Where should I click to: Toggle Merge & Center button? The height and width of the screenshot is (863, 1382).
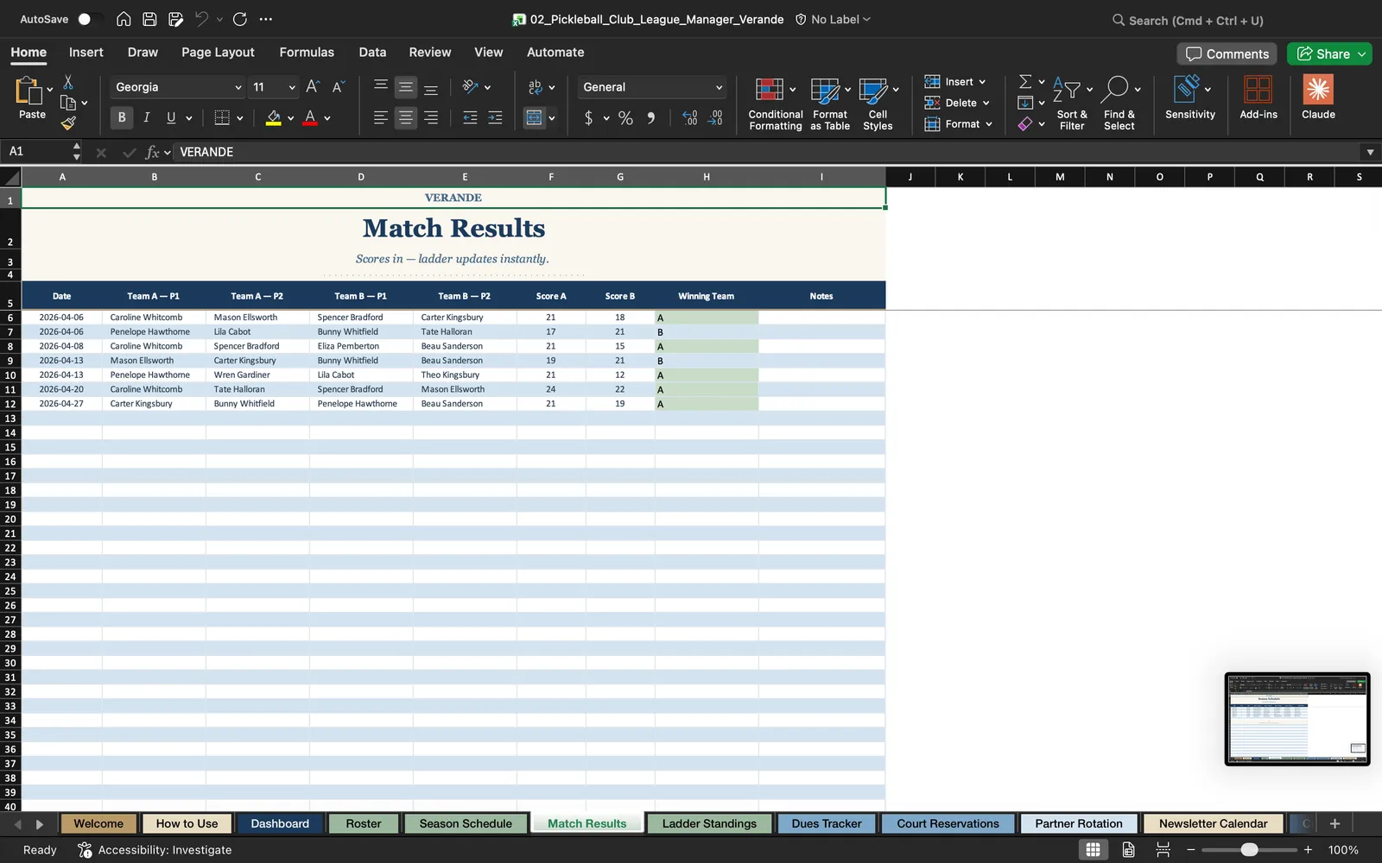pos(535,118)
